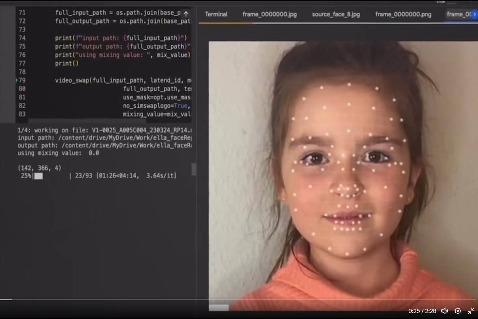Mute the video with the speaker icon

coord(445,311)
